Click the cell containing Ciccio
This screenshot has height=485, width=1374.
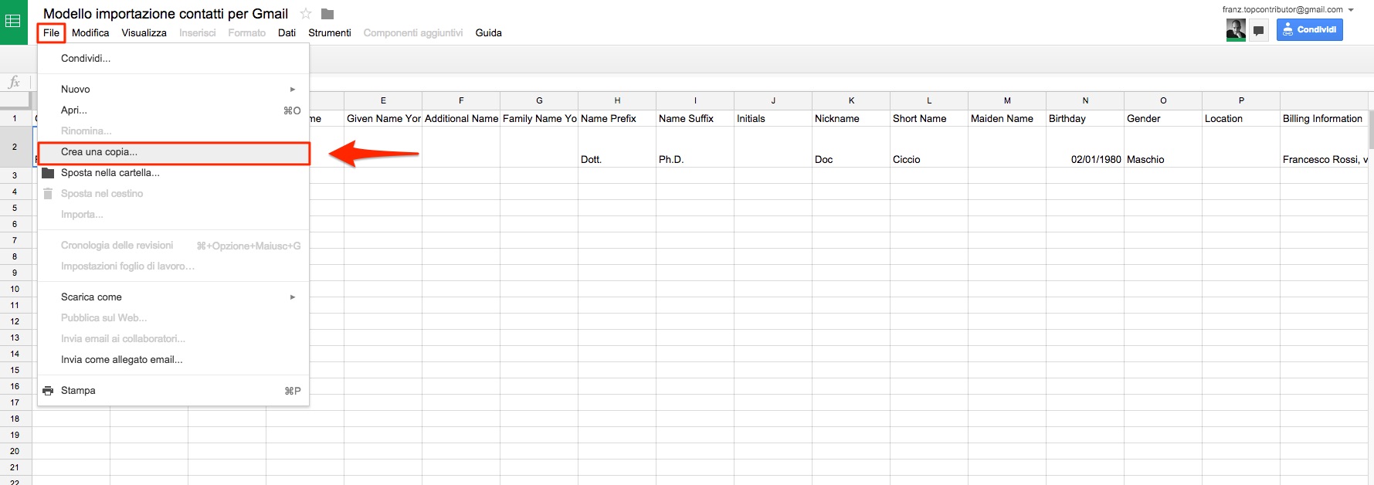929,147
